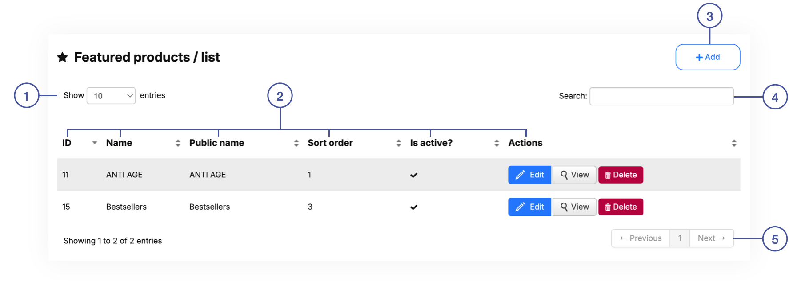793x289 pixels.
Task: Click the star icon beside Featured products
Action: tap(63, 57)
